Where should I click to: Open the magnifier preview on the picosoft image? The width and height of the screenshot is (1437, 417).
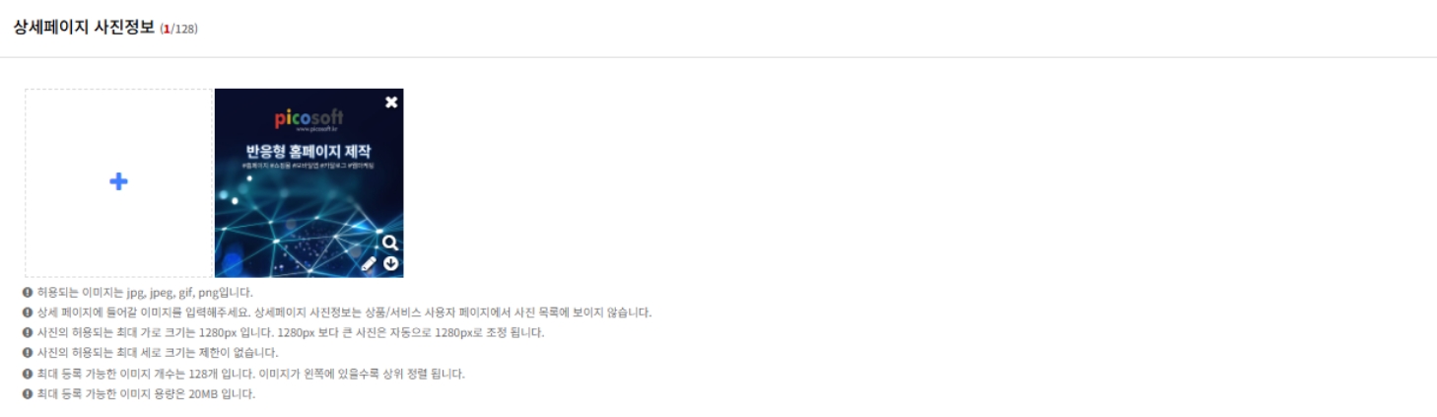pos(390,243)
